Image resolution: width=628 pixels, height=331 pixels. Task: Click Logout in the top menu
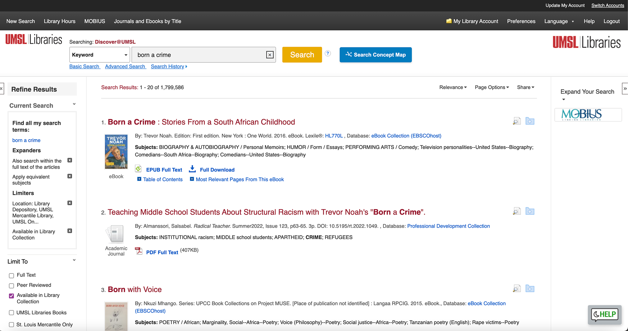click(x=611, y=21)
